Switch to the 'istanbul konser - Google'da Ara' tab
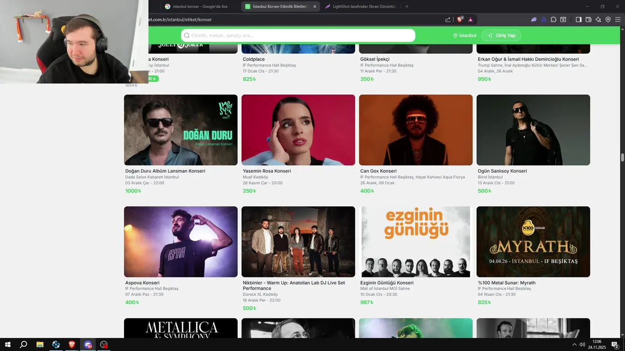The image size is (625, 351). click(199, 6)
